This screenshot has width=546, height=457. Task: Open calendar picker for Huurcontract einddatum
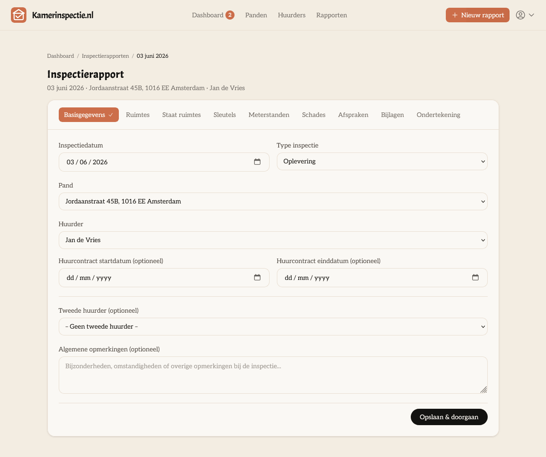[x=475, y=277]
